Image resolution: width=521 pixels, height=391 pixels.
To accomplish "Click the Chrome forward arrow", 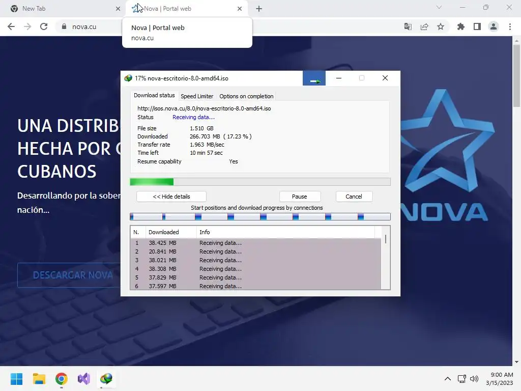I will [27, 26].
